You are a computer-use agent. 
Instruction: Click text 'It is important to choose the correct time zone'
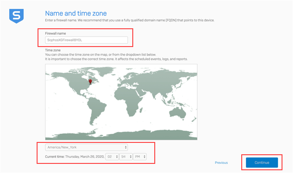[x=79, y=59]
